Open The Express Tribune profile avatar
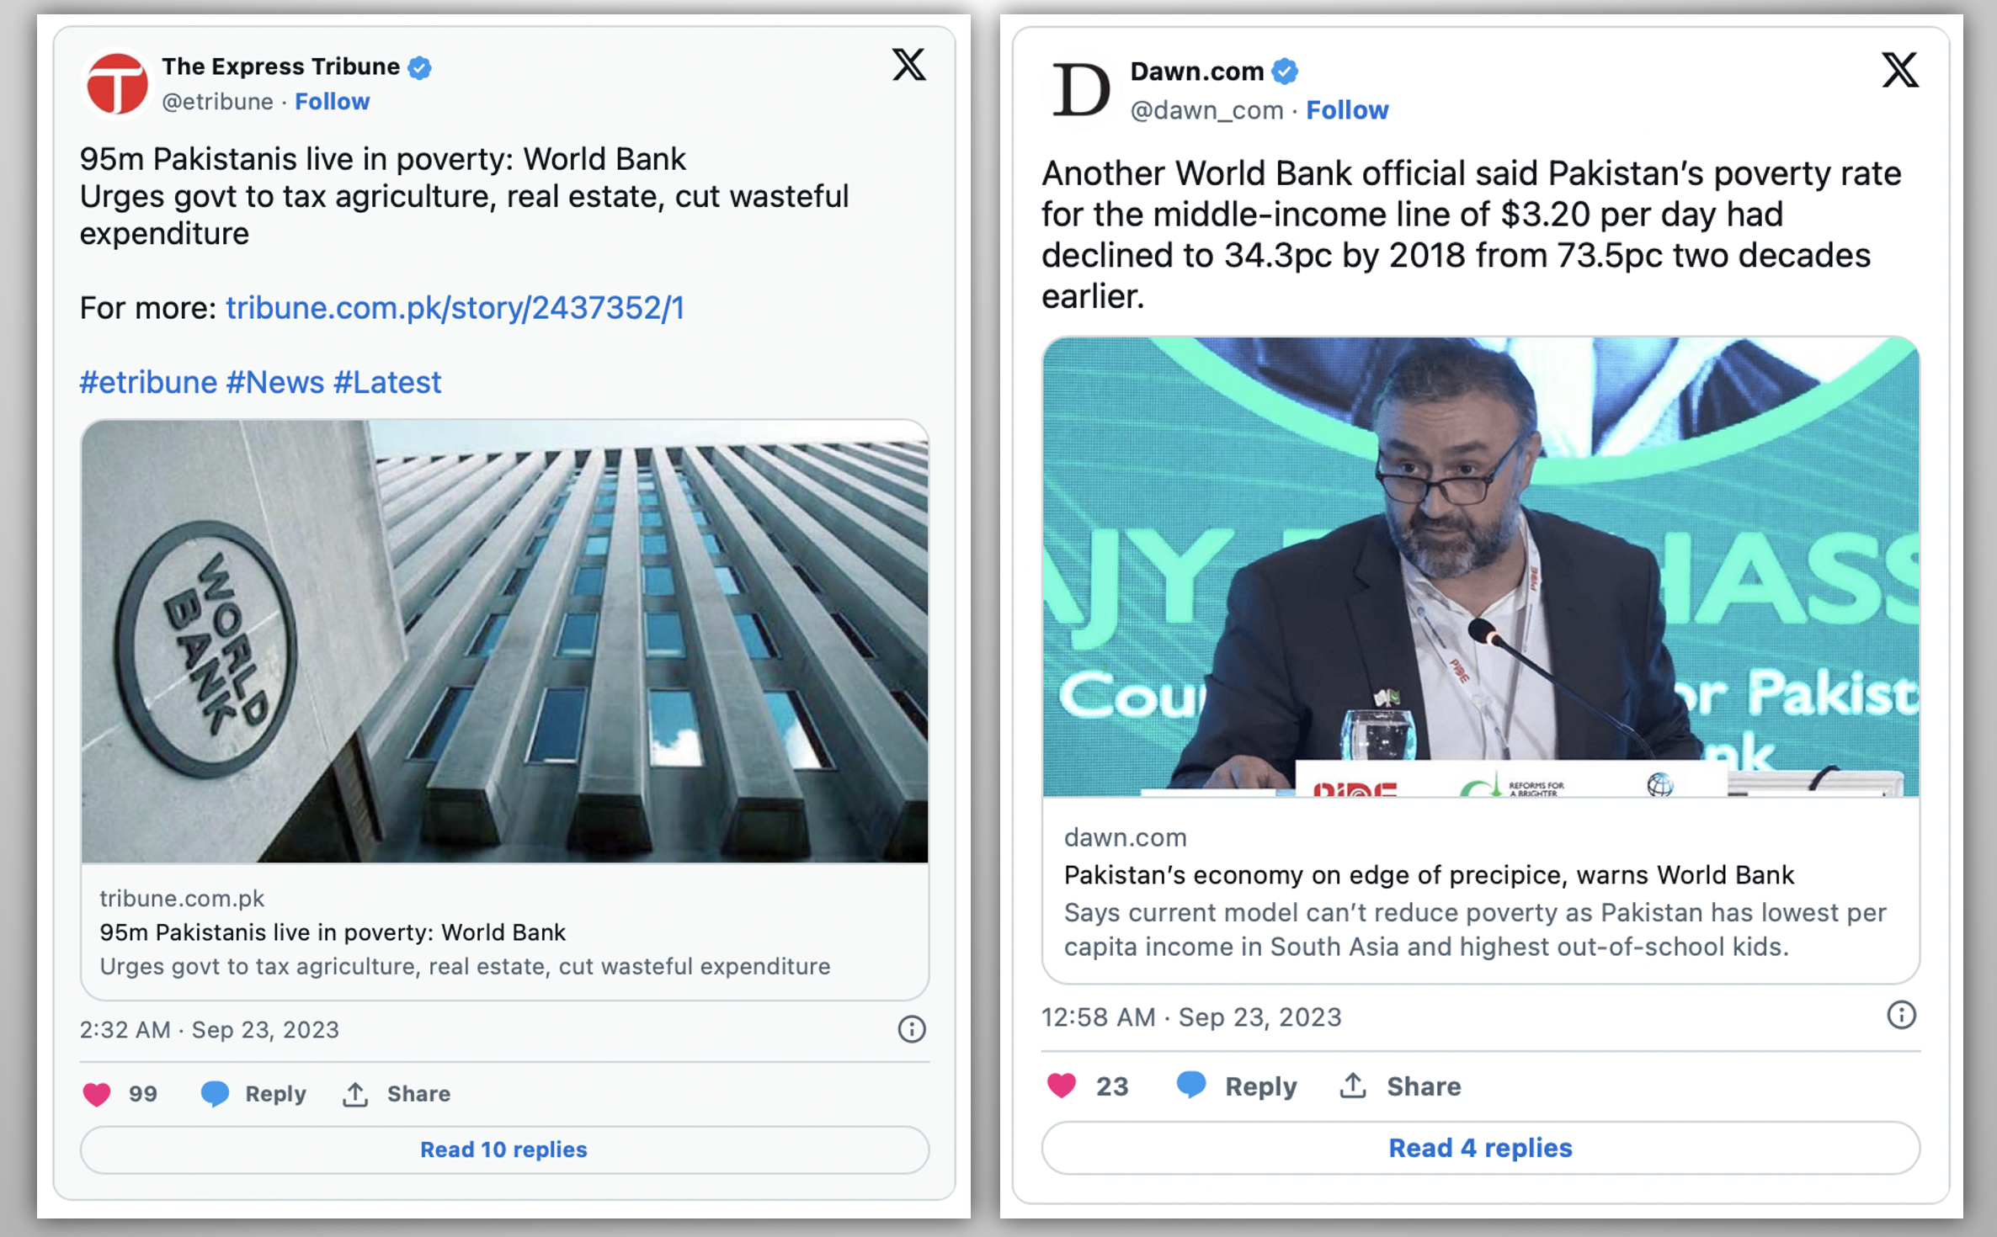 [117, 83]
